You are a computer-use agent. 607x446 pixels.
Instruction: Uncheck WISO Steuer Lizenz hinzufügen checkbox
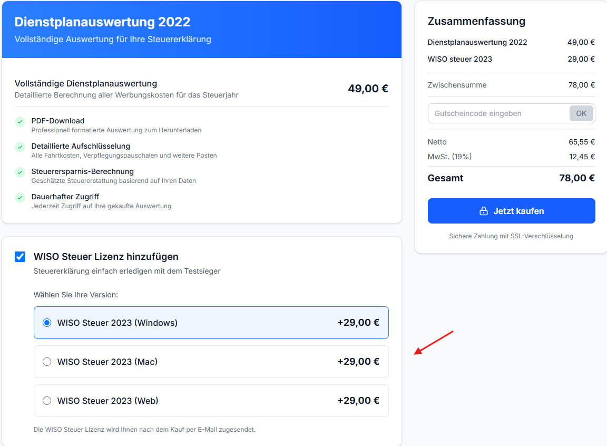pyautogui.click(x=20, y=257)
